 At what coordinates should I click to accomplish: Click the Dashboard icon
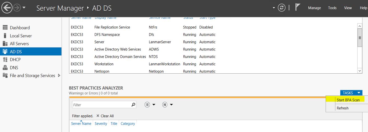[5, 28]
